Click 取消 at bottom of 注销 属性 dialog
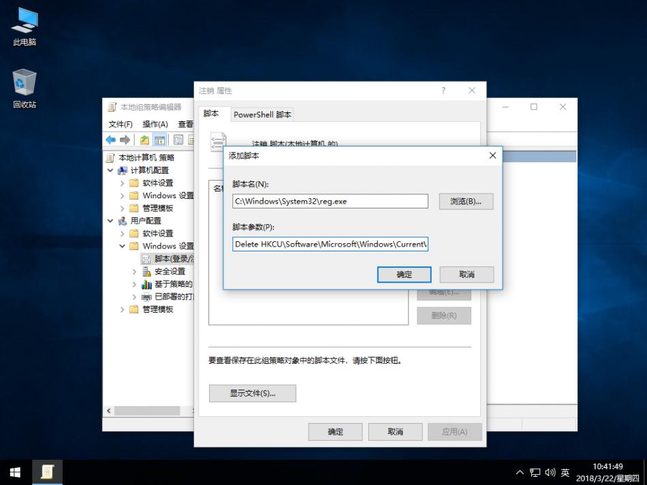Screen dimensions: 647x485 coord(395,432)
